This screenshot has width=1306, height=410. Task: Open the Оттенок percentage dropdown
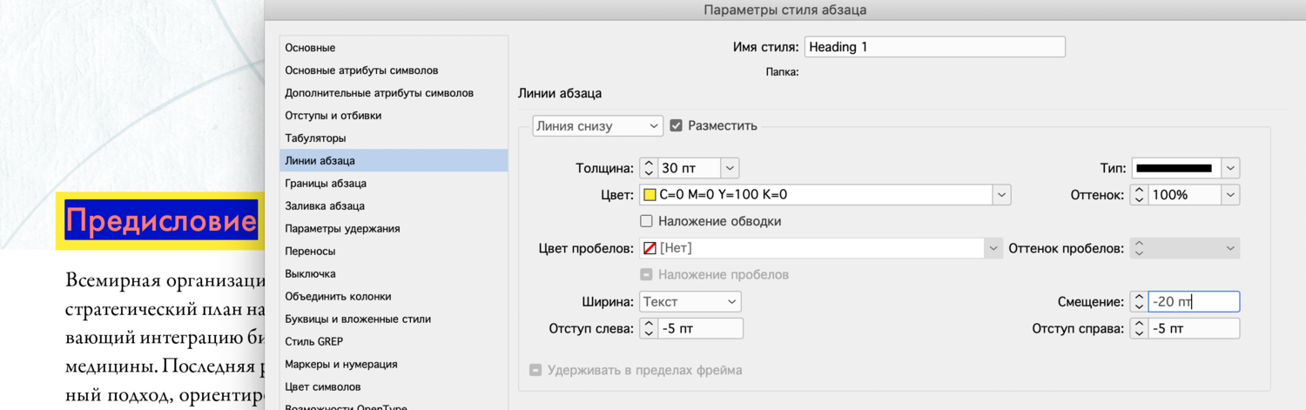1230,195
